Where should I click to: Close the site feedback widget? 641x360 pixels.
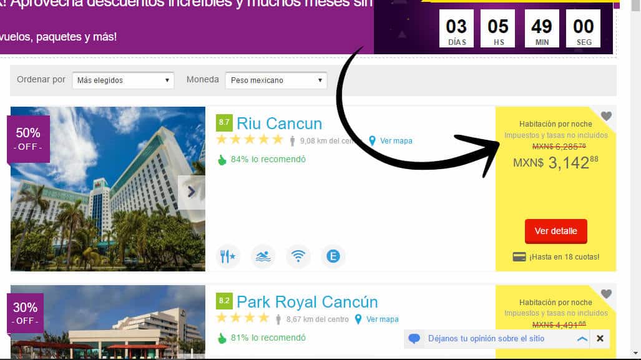(x=600, y=339)
